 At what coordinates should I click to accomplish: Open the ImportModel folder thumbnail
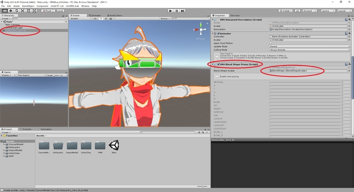72,146
